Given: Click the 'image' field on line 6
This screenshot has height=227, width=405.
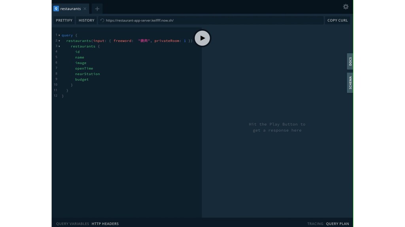Looking at the screenshot, I should point(81,63).
